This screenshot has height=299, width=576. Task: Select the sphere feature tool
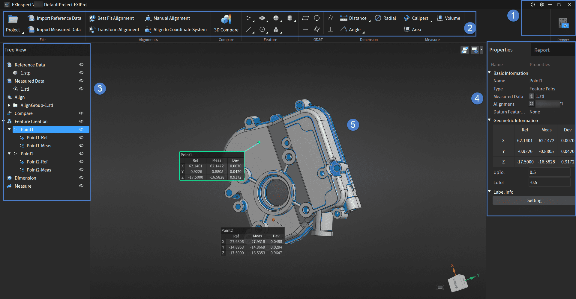tap(276, 18)
